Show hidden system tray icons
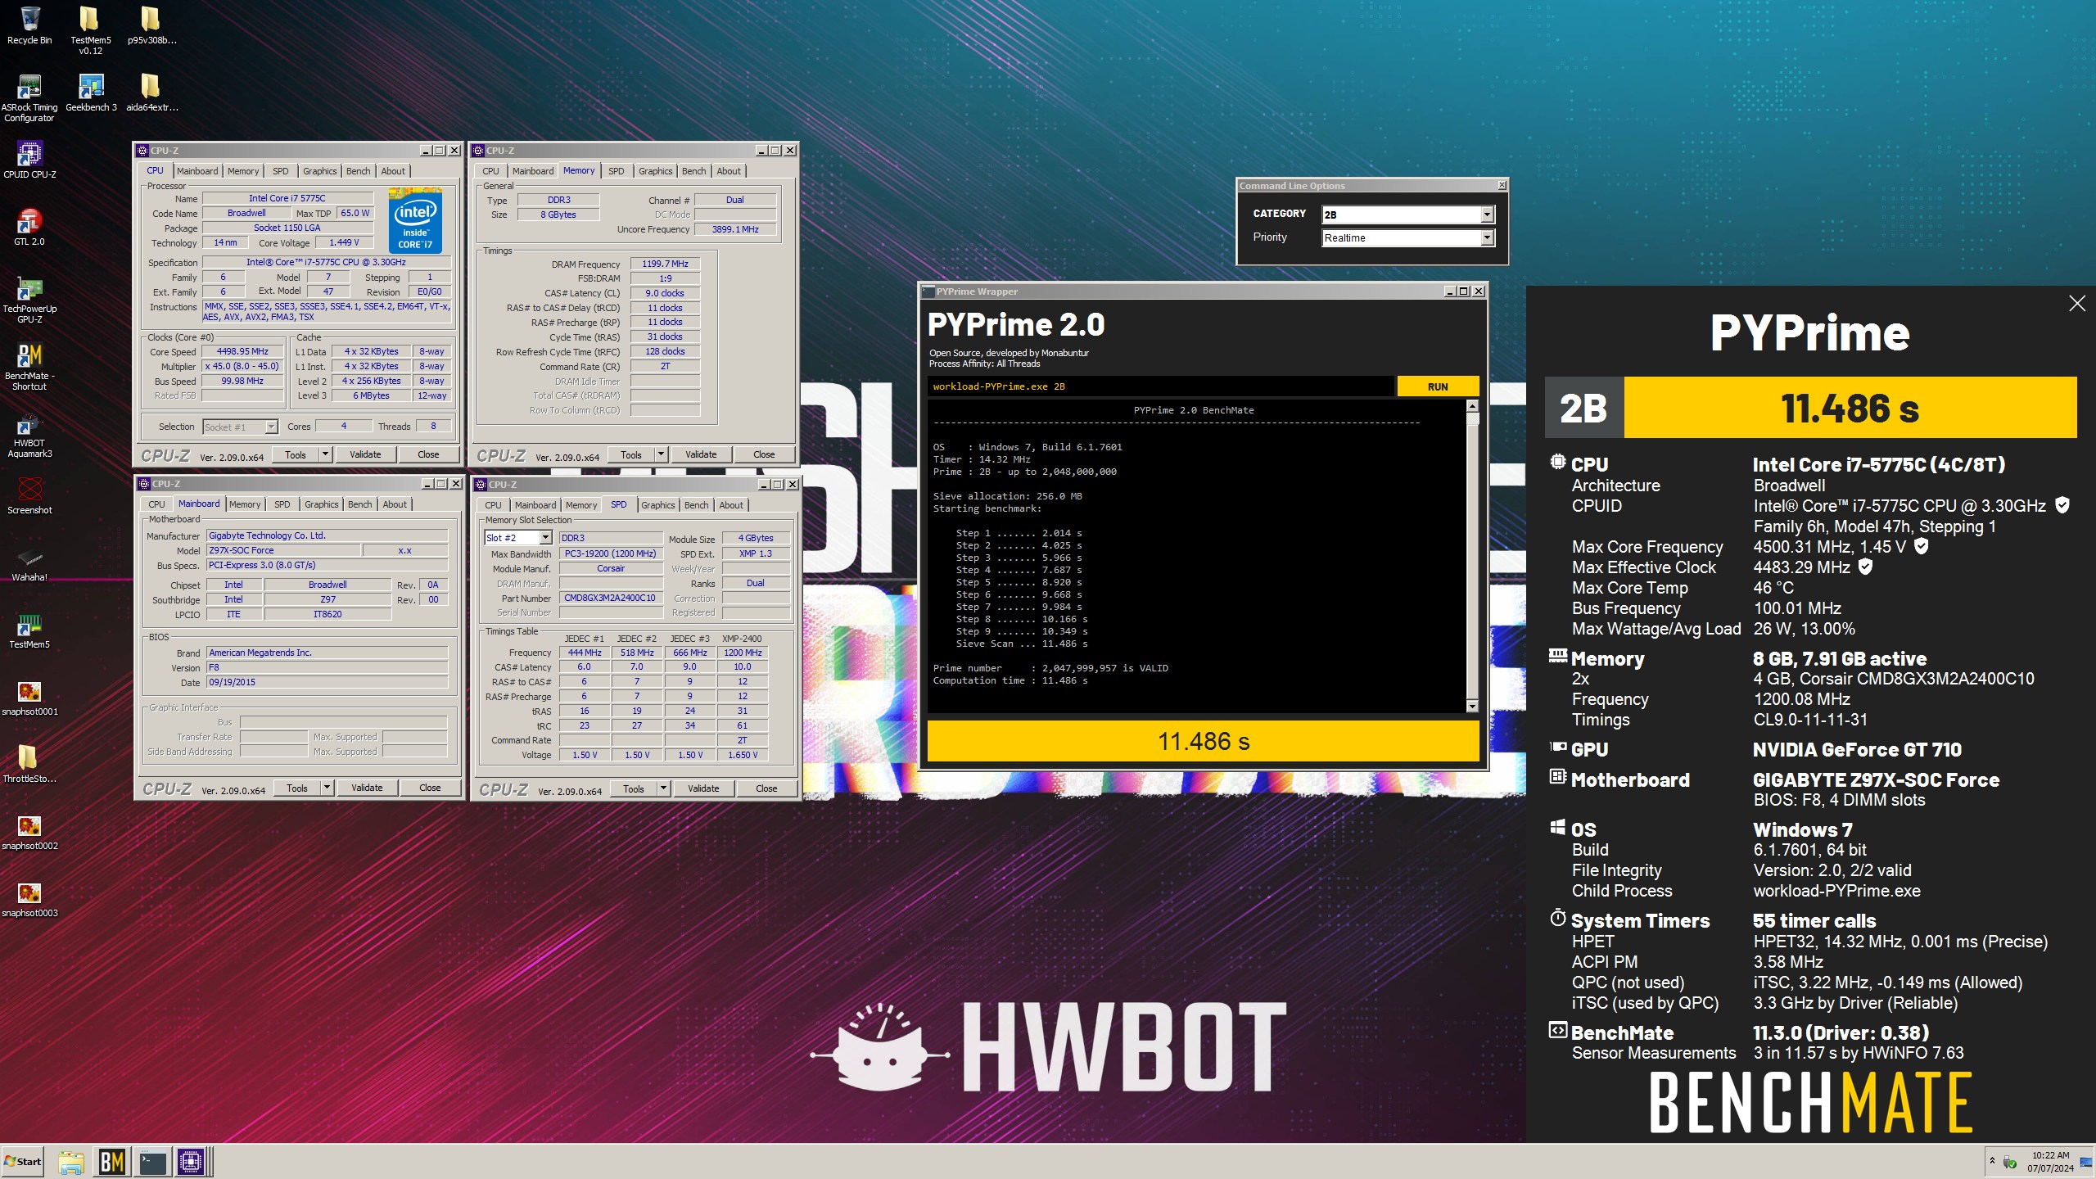2096x1179 pixels. coord(1992,1161)
